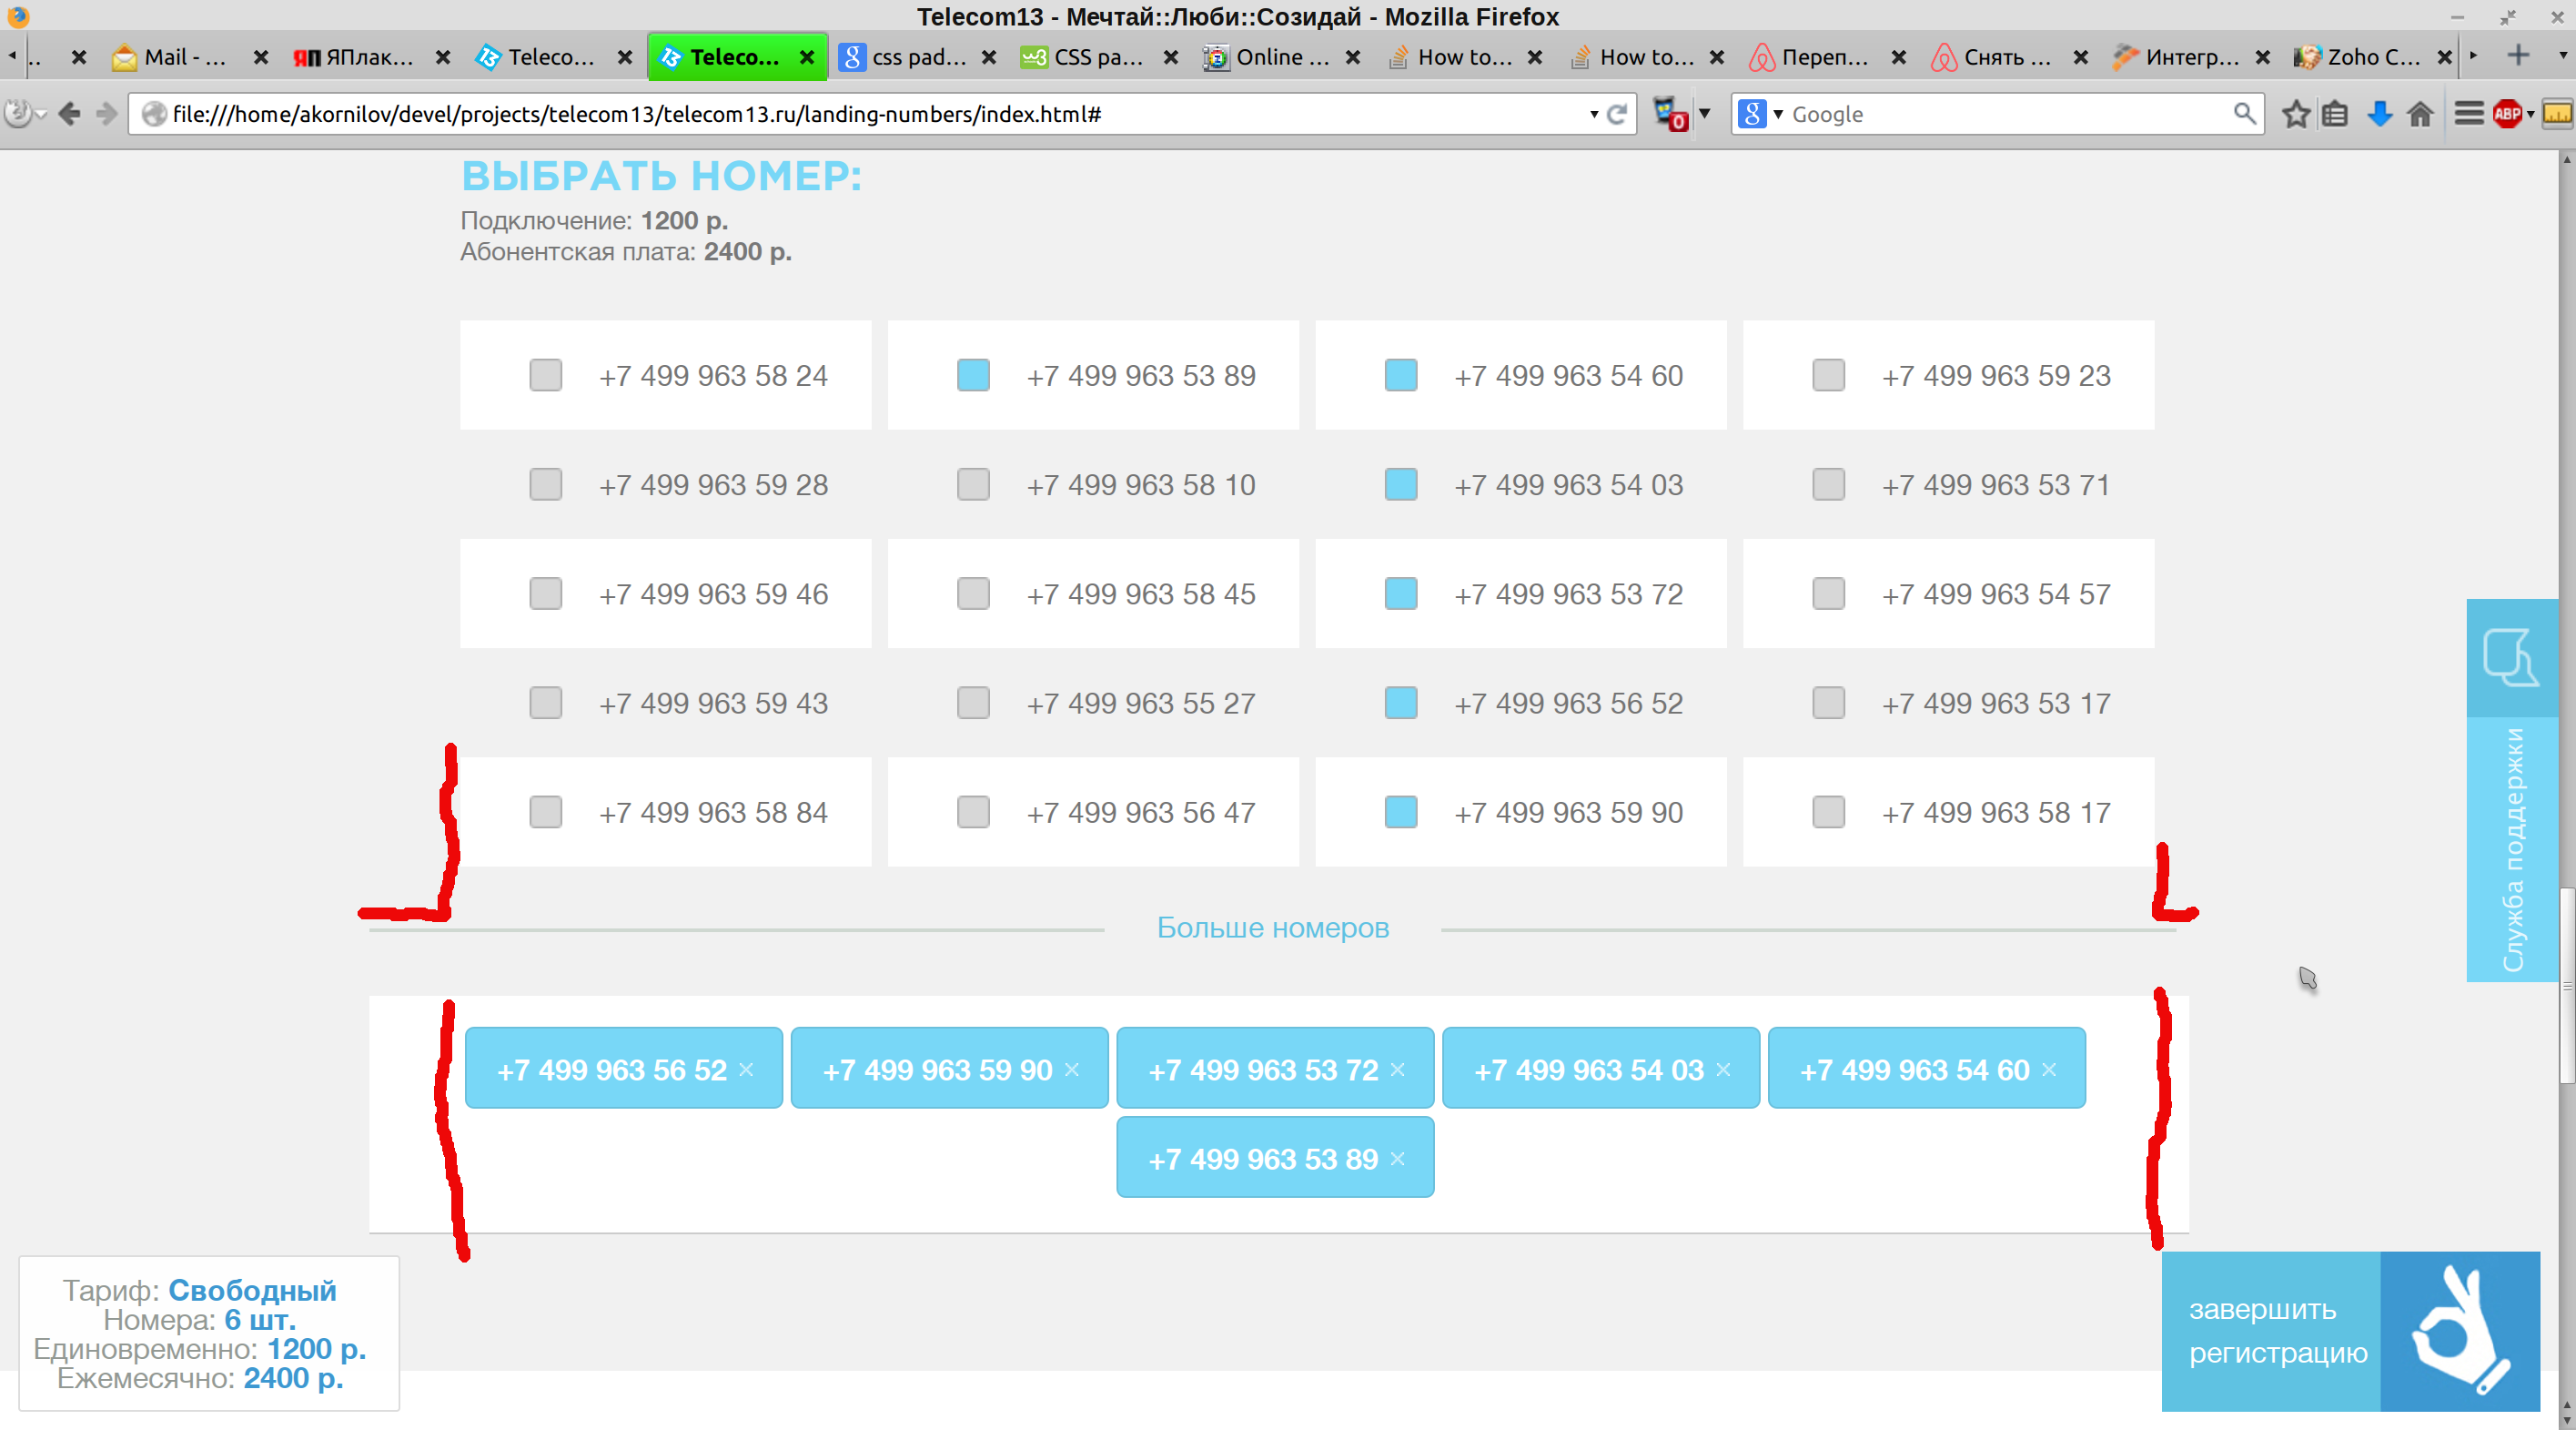The image size is (2576, 1430).
Task: Click number text +7 499 963 59 43
Action: coord(713,703)
